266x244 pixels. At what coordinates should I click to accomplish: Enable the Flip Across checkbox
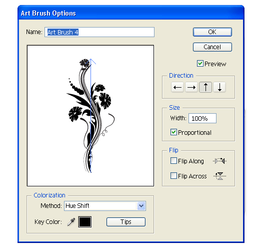[x=173, y=176]
